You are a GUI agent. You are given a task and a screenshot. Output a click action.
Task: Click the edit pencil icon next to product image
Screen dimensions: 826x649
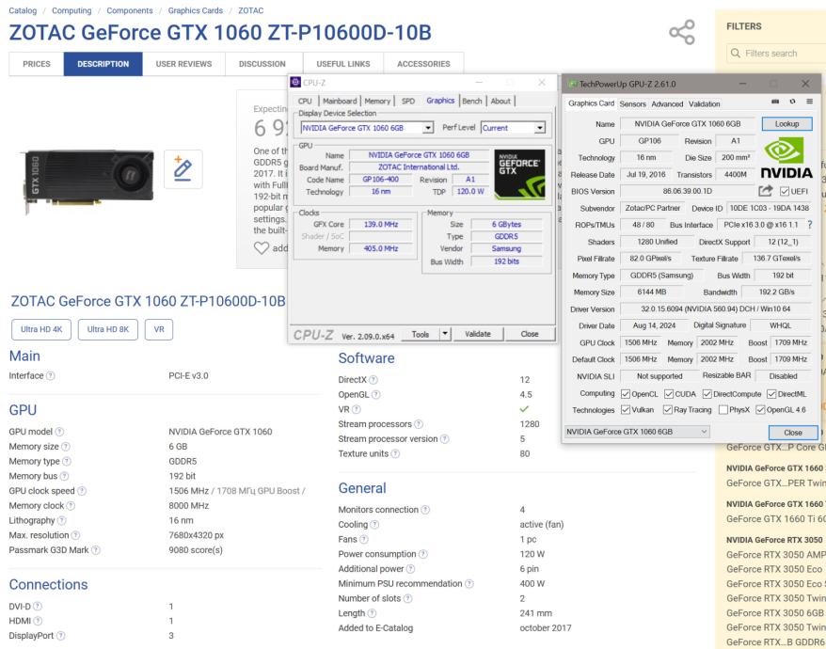pos(183,169)
